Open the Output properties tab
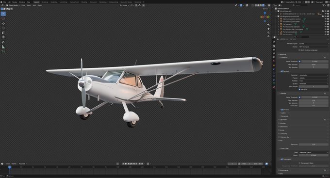Viewport: 330px width, 178px height. click(x=274, y=50)
